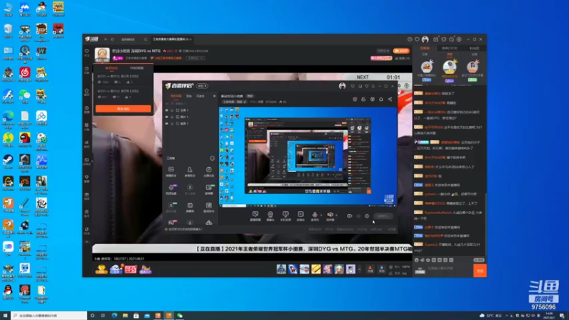Open the mode dropdown beside the companion logo
569x320 pixels.
click(x=202, y=86)
